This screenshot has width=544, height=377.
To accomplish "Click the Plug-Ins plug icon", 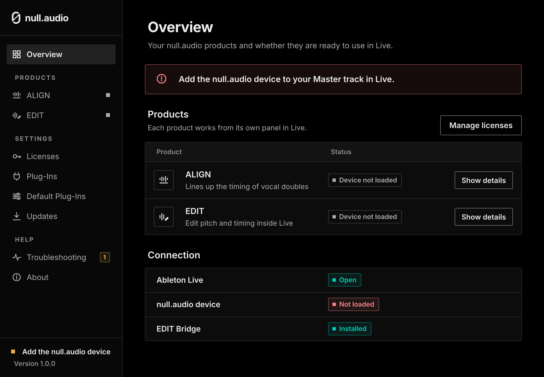I will click(x=17, y=176).
